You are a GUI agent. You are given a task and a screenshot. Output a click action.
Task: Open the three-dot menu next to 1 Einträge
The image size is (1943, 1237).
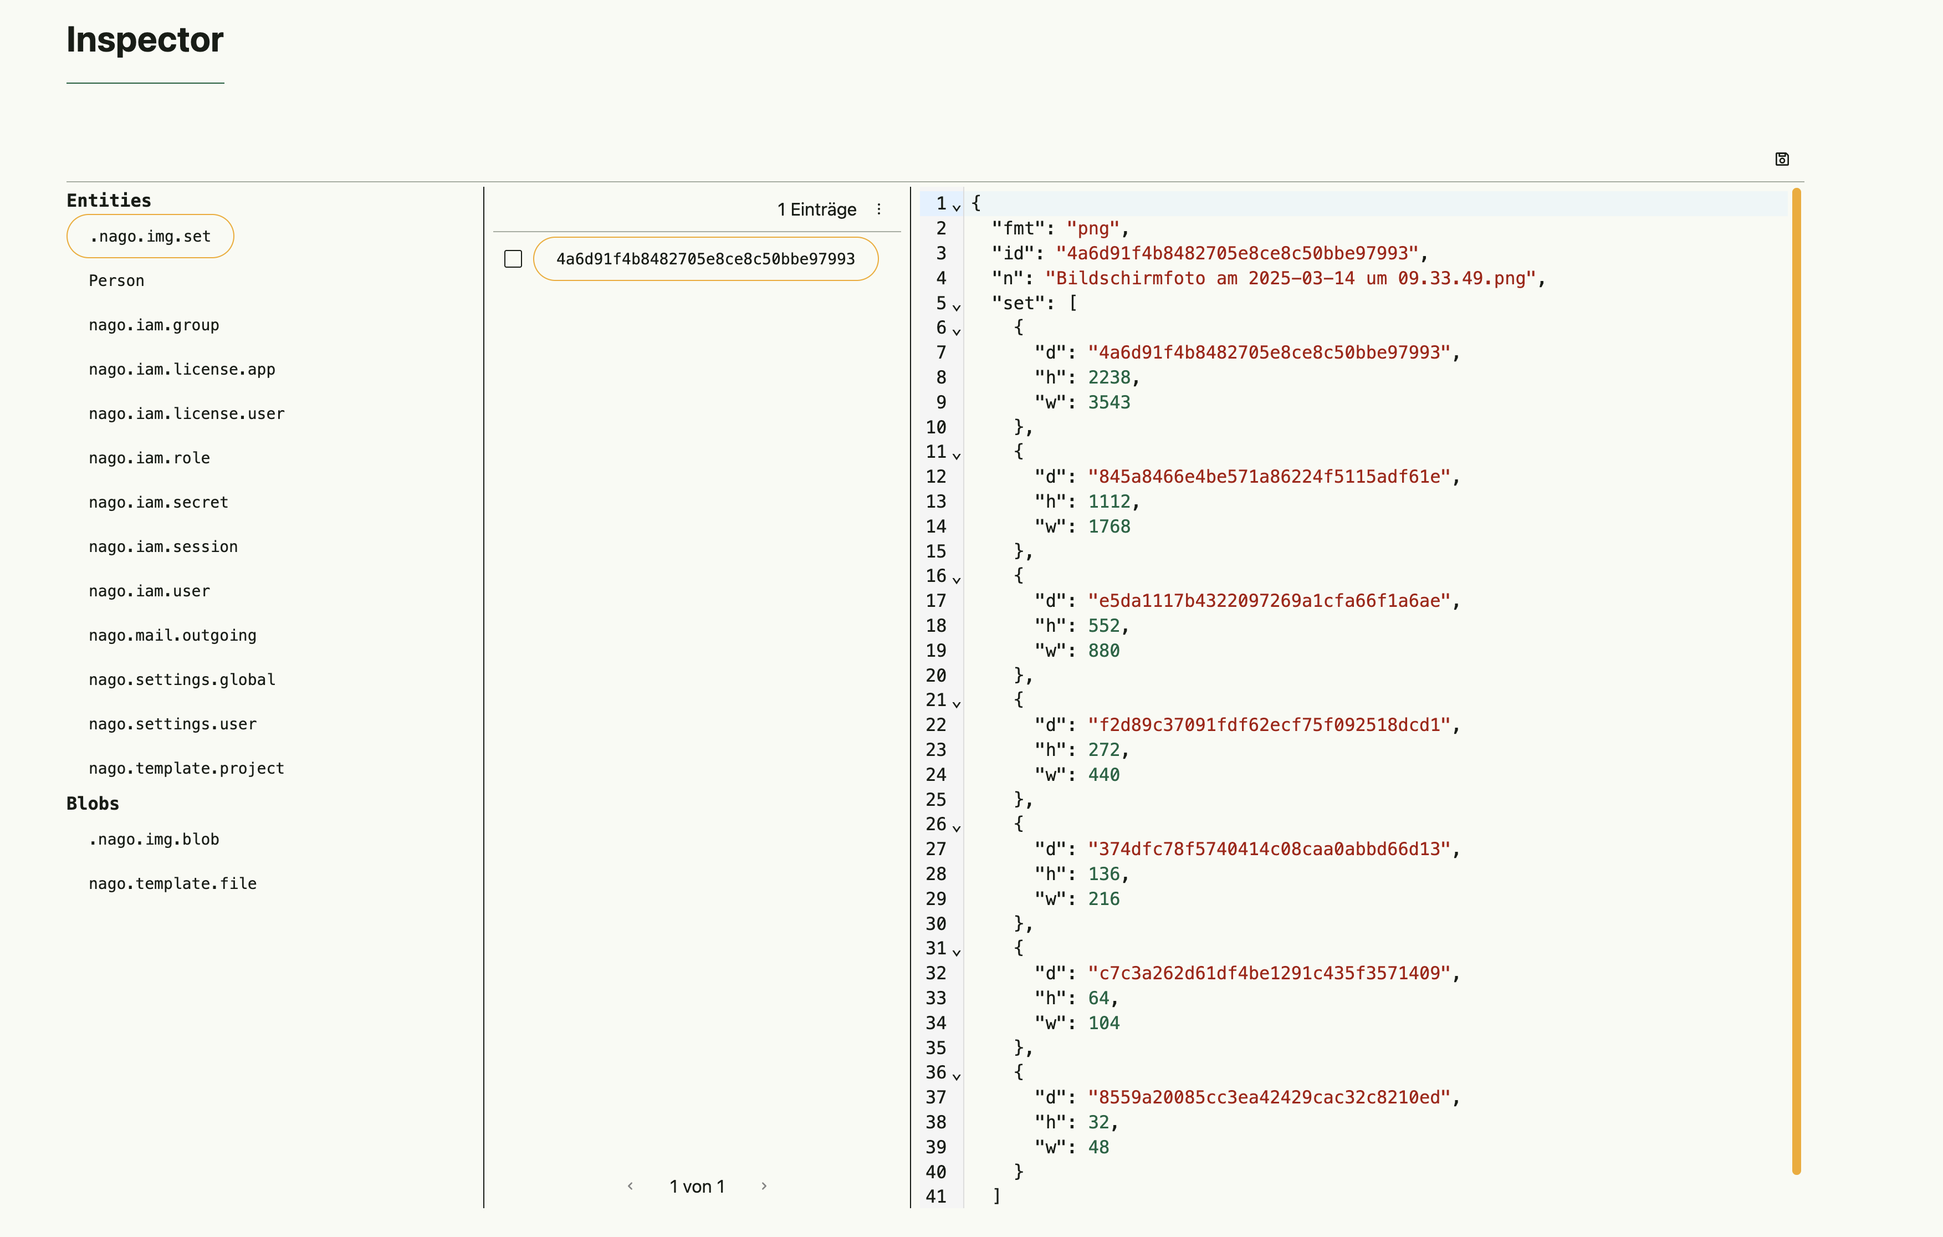click(x=879, y=210)
